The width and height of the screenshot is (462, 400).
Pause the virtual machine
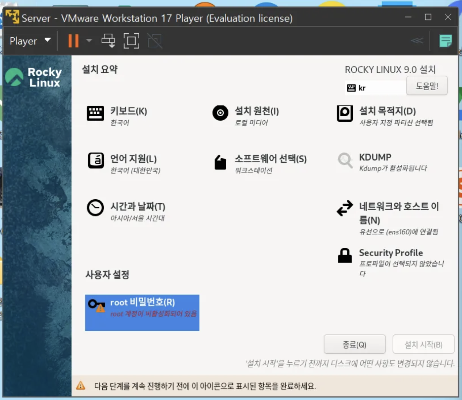tap(73, 41)
